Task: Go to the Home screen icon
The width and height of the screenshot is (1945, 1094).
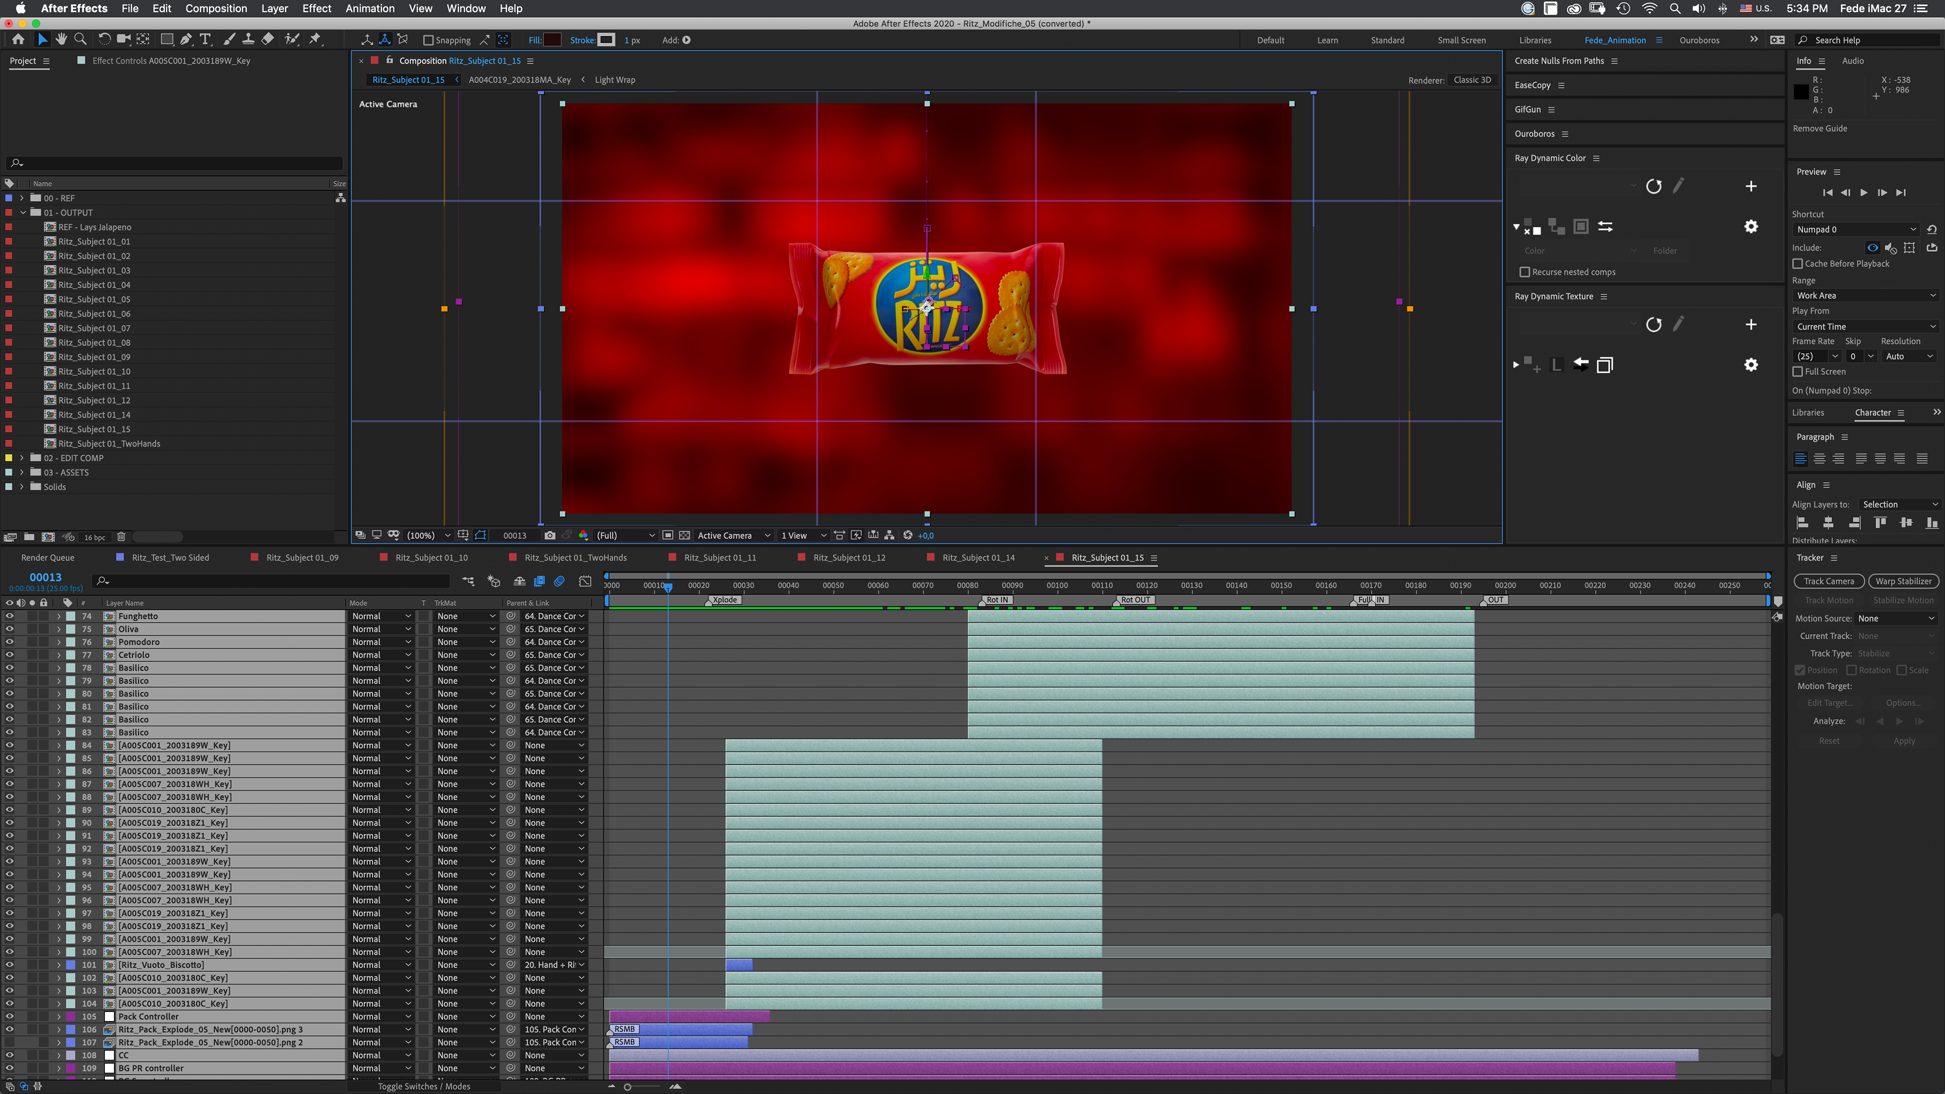Action: pyautogui.click(x=18, y=40)
